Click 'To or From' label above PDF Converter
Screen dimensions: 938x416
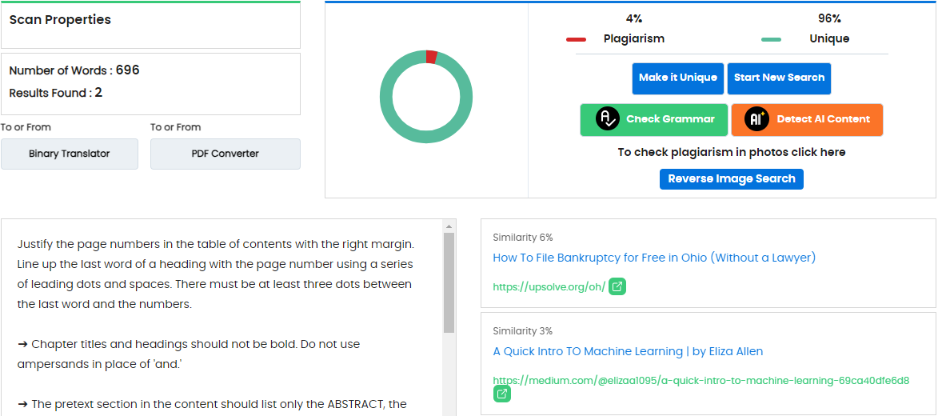[175, 127]
